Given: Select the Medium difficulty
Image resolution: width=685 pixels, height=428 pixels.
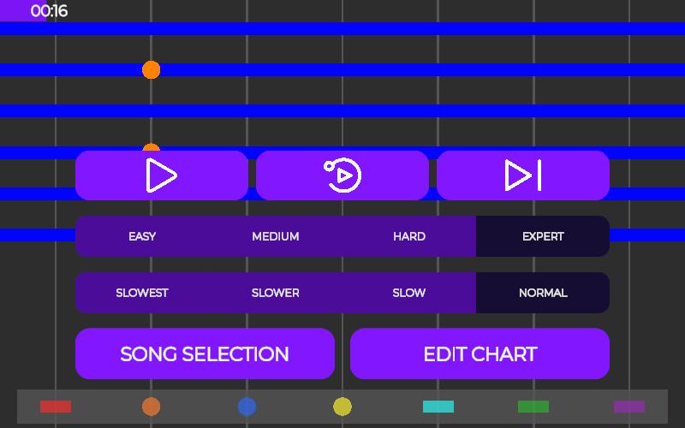Looking at the screenshot, I should tap(276, 236).
